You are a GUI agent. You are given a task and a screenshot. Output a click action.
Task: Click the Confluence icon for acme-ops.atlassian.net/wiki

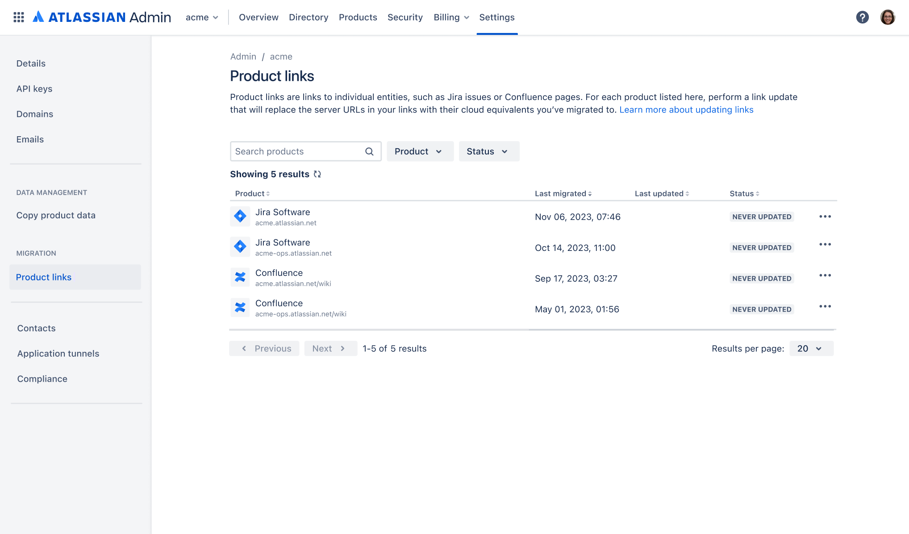point(241,309)
